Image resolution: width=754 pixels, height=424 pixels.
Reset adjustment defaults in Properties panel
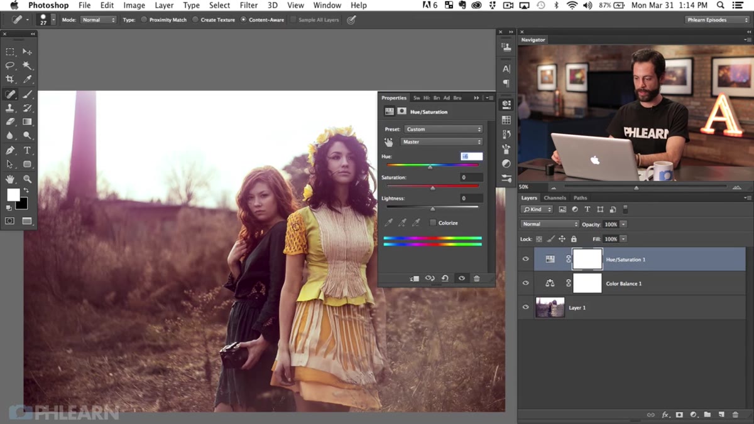445,278
